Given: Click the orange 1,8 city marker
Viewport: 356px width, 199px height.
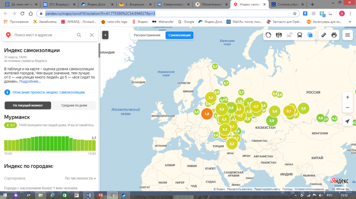Looking at the screenshot, I should [207, 114].
